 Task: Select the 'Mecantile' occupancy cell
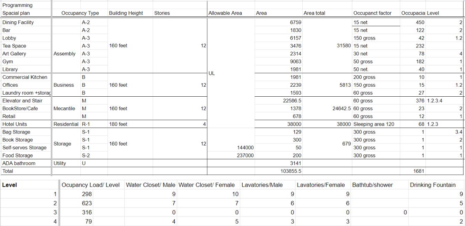pyautogui.click(x=66, y=108)
